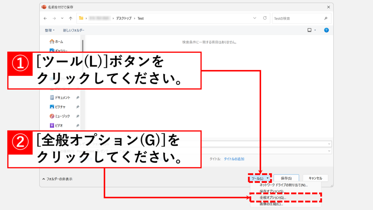This screenshot has width=373, height=210.
Task: Click the folder icon in address bar
Action: tap(81, 18)
